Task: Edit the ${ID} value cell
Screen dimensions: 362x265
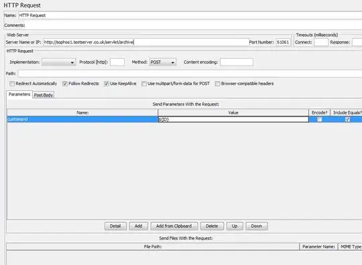Action: click(233, 119)
